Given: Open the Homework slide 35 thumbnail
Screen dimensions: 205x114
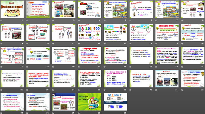Looking at the screenshot, I should [x=64, y=102].
